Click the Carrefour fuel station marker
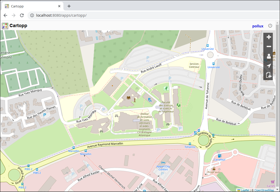This screenshot has width=280, height=192. tap(219, 156)
